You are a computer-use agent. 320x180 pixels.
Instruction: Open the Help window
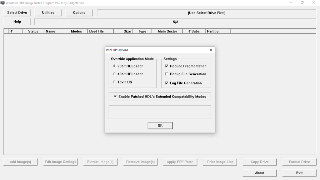click(x=17, y=22)
